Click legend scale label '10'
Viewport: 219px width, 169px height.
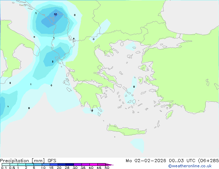tap(43, 168)
